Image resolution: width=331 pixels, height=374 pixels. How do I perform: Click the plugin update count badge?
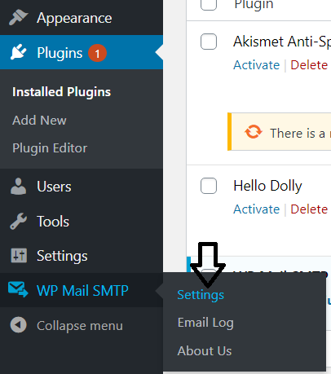tap(97, 53)
